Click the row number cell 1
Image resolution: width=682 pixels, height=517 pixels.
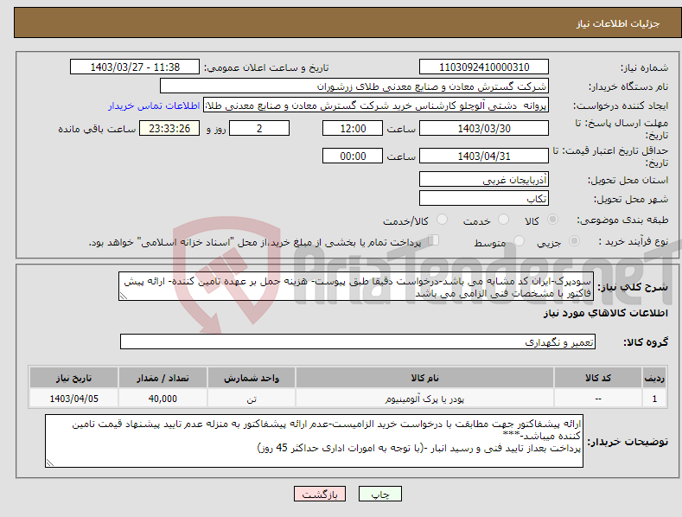point(654,399)
